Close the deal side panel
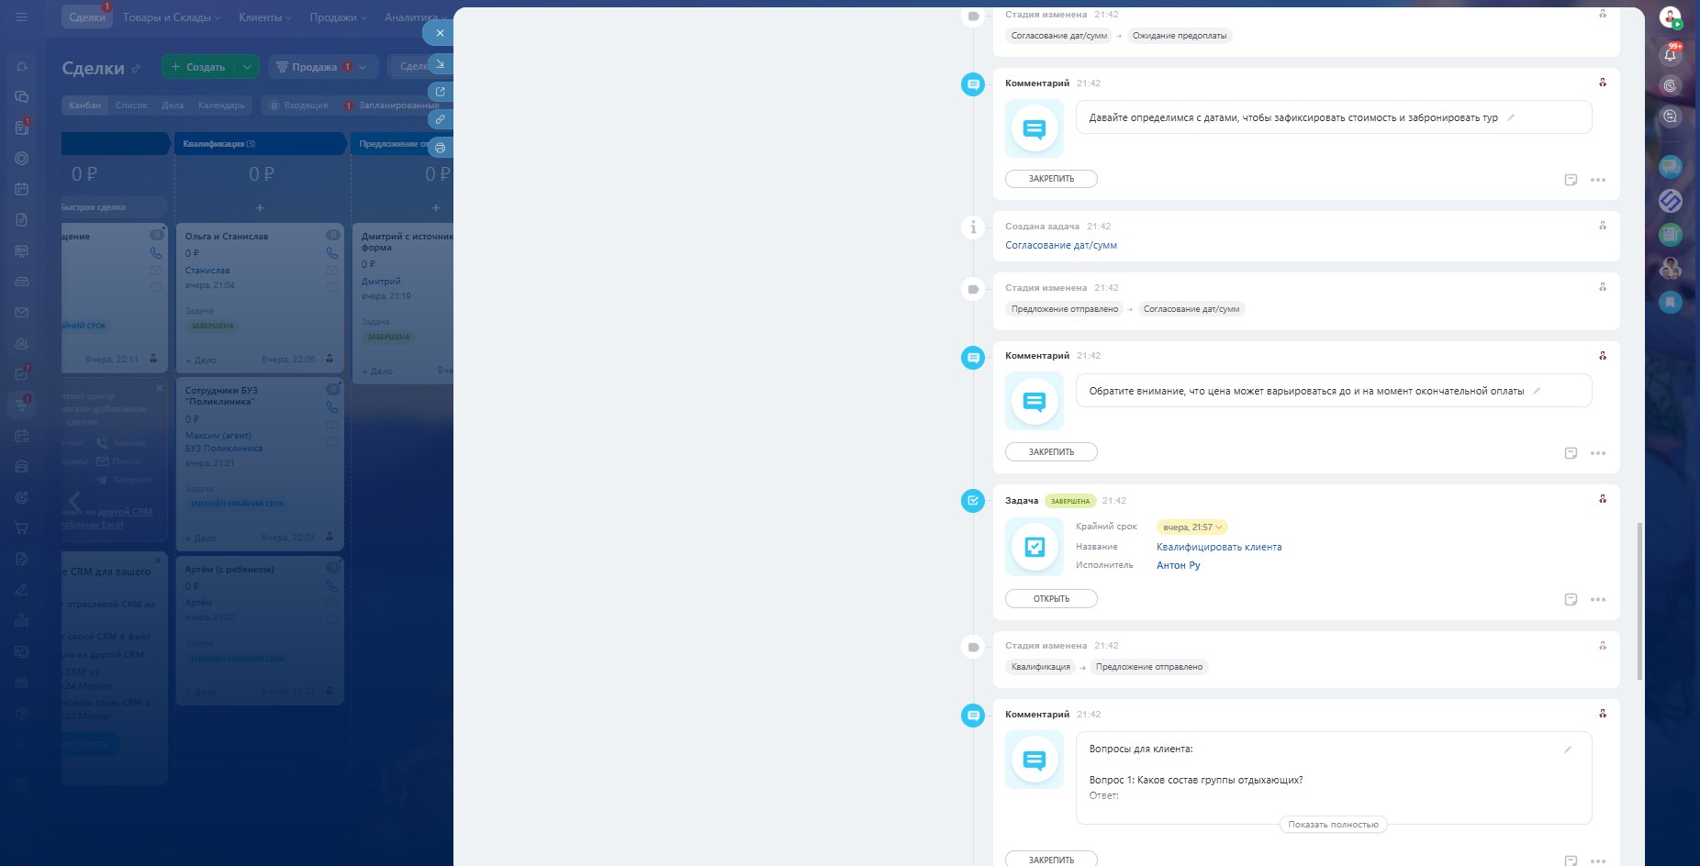 (440, 33)
